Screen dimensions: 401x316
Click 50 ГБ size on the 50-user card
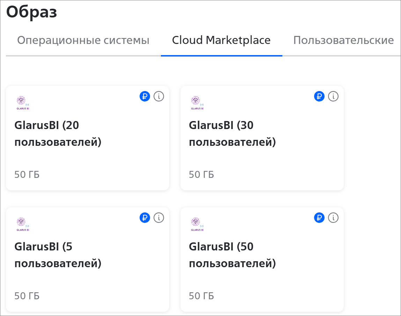(x=201, y=296)
